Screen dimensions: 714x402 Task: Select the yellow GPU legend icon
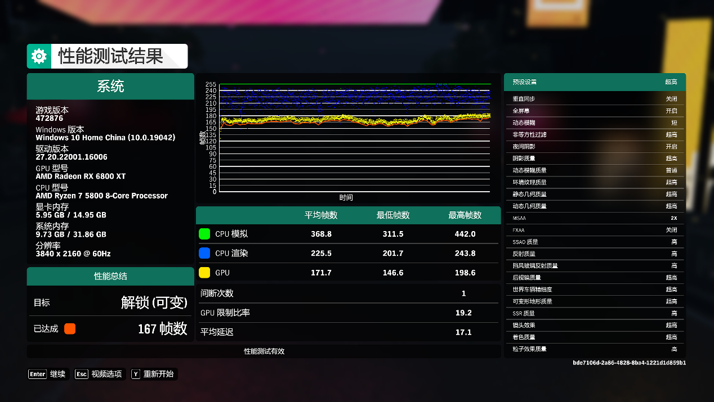click(x=203, y=272)
